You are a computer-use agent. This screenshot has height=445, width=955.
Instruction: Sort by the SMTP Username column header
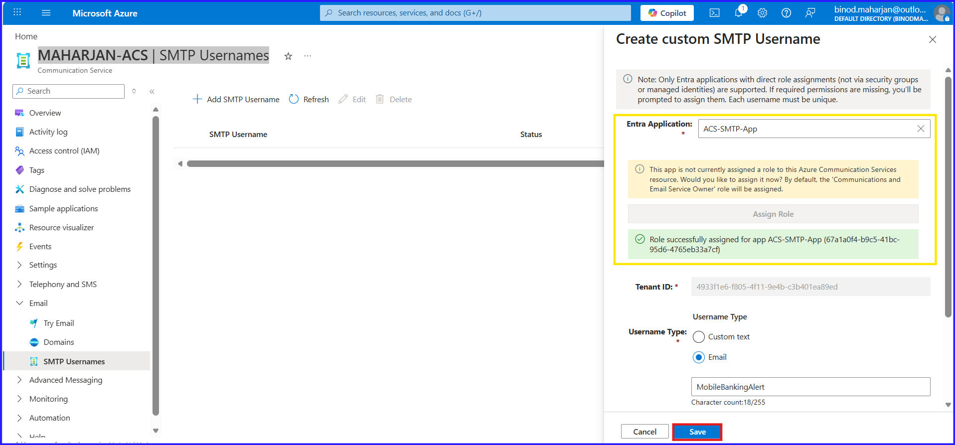pyautogui.click(x=238, y=135)
